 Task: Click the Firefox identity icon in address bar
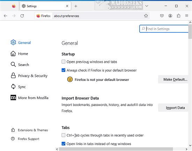pos(38,16)
